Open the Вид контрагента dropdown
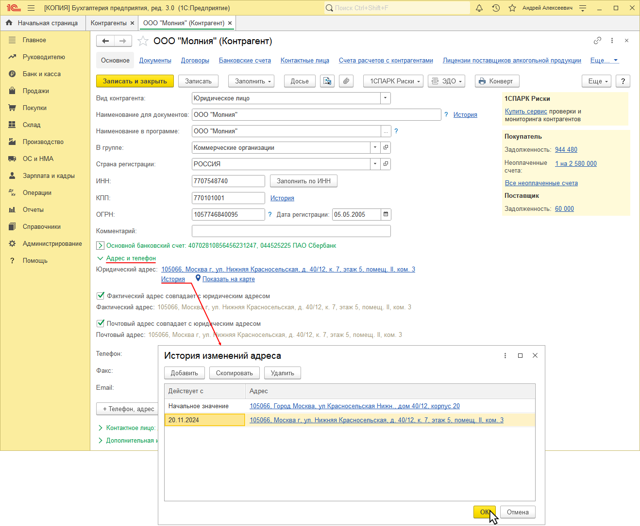 (x=385, y=98)
